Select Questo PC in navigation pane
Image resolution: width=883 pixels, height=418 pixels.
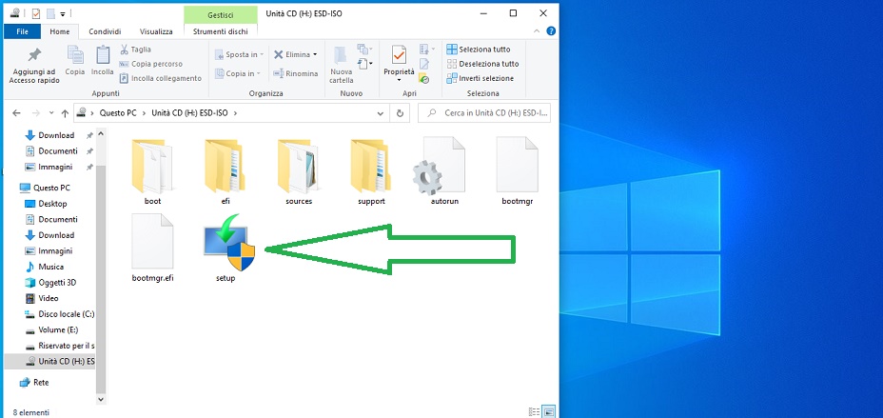51,188
